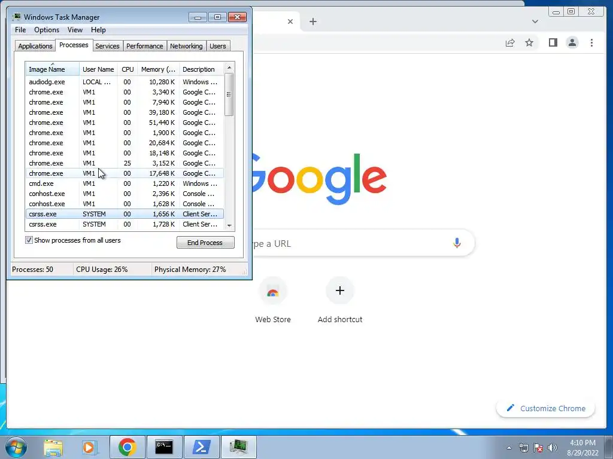Image resolution: width=613 pixels, height=459 pixels.
Task: Select the audiodg.exe process row
Action: 125,82
